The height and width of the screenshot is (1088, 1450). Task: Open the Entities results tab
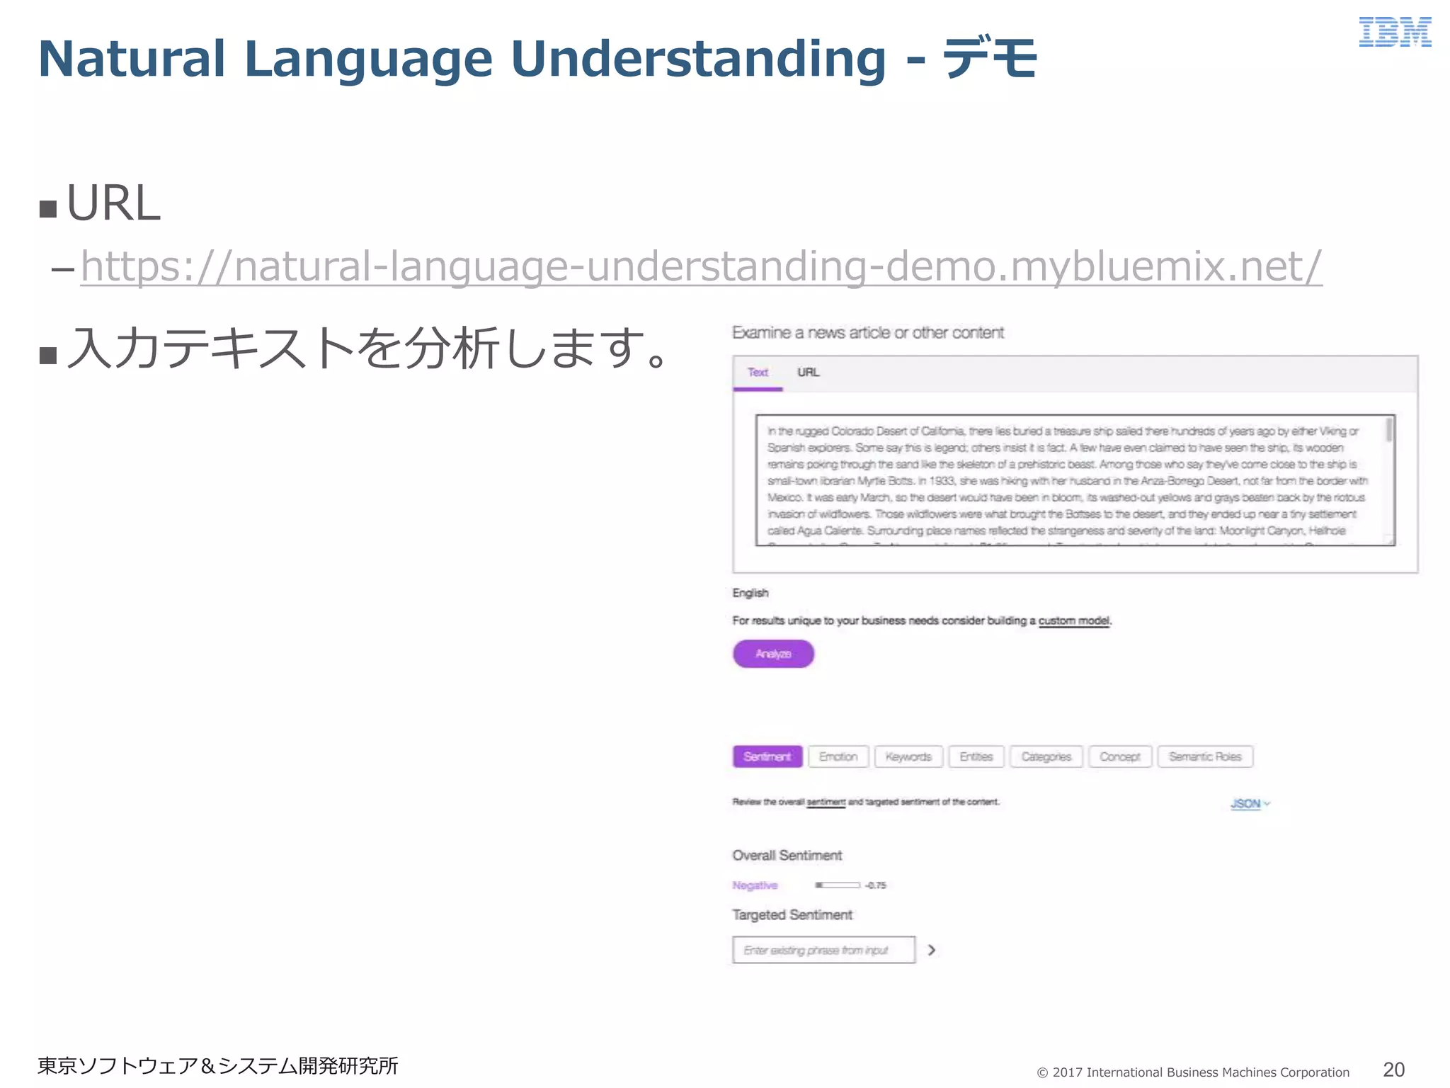(x=976, y=756)
